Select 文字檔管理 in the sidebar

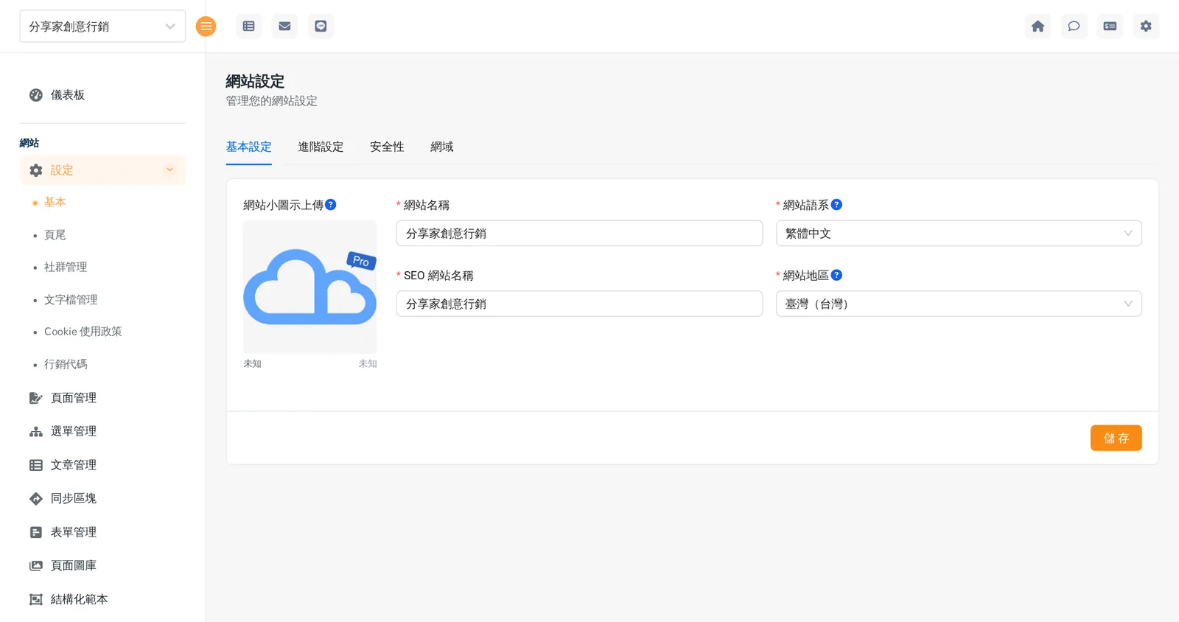click(71, 299)
